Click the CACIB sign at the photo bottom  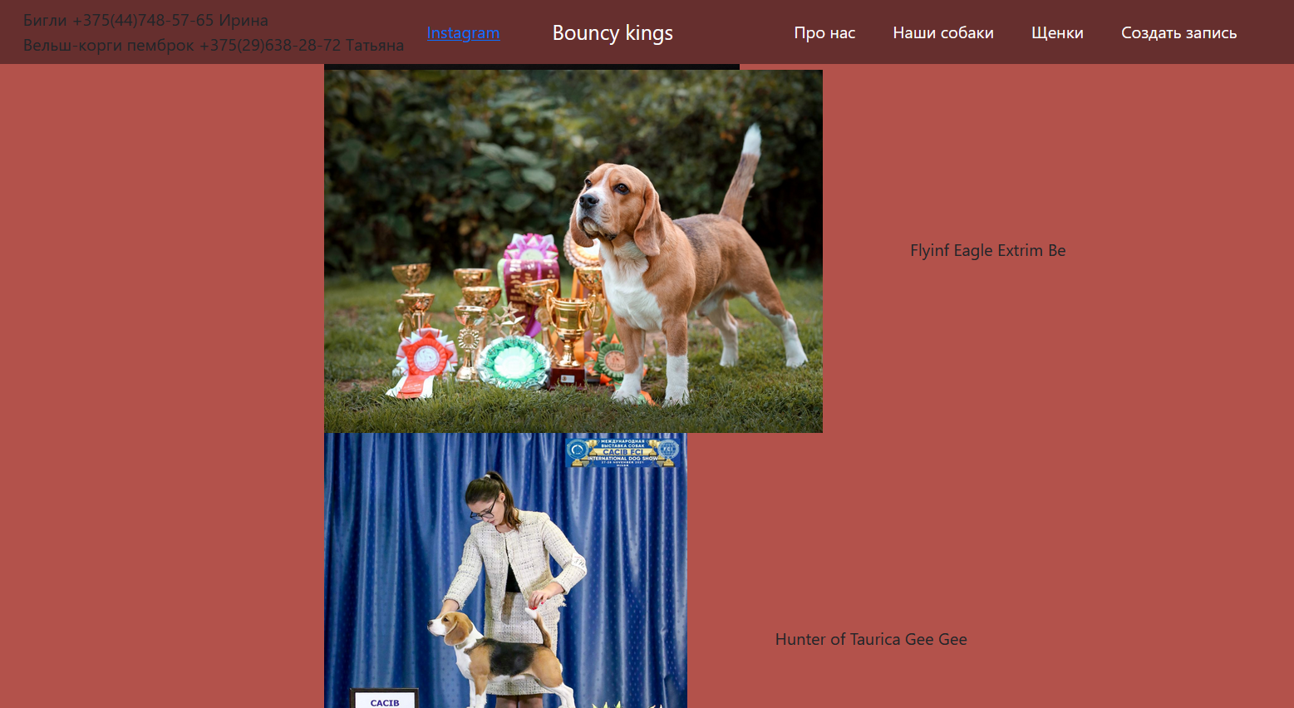click(x=384, y=698)
